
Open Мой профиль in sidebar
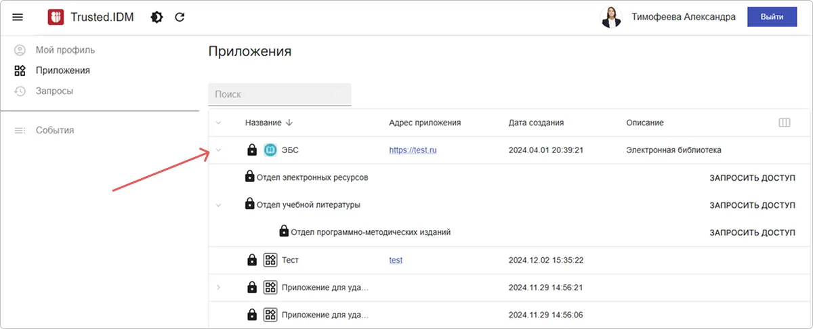(x=65, y=50)
